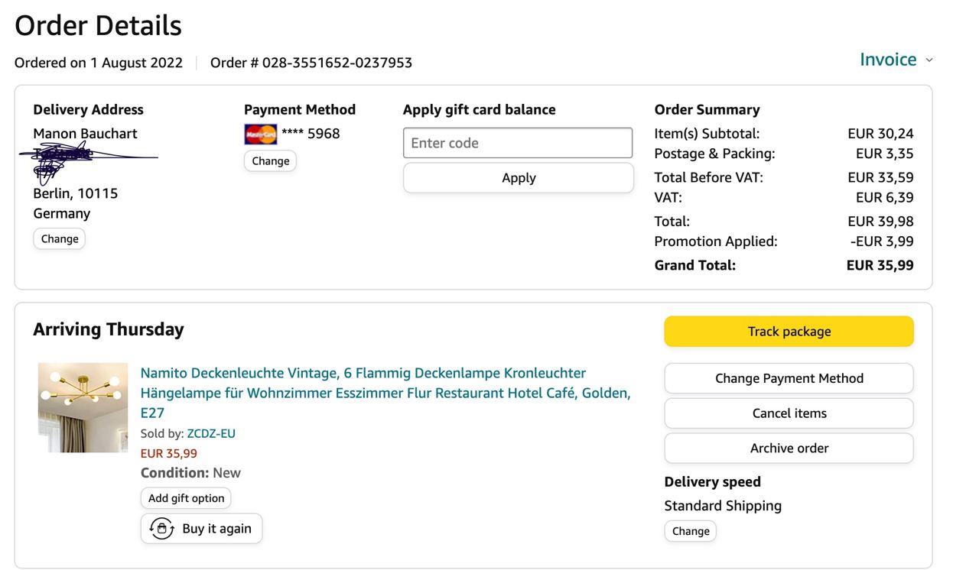Open the Namito ceiling lamp product thumbnail
This screenshot has width=979, height=570.
point(83,407)
